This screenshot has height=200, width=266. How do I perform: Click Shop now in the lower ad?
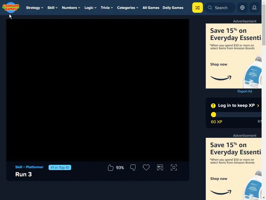pyautogui.click(x=219, y=179)
